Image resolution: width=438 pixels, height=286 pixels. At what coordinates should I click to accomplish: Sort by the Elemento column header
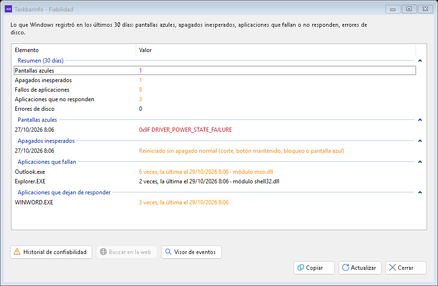click(x=74, y=50)
